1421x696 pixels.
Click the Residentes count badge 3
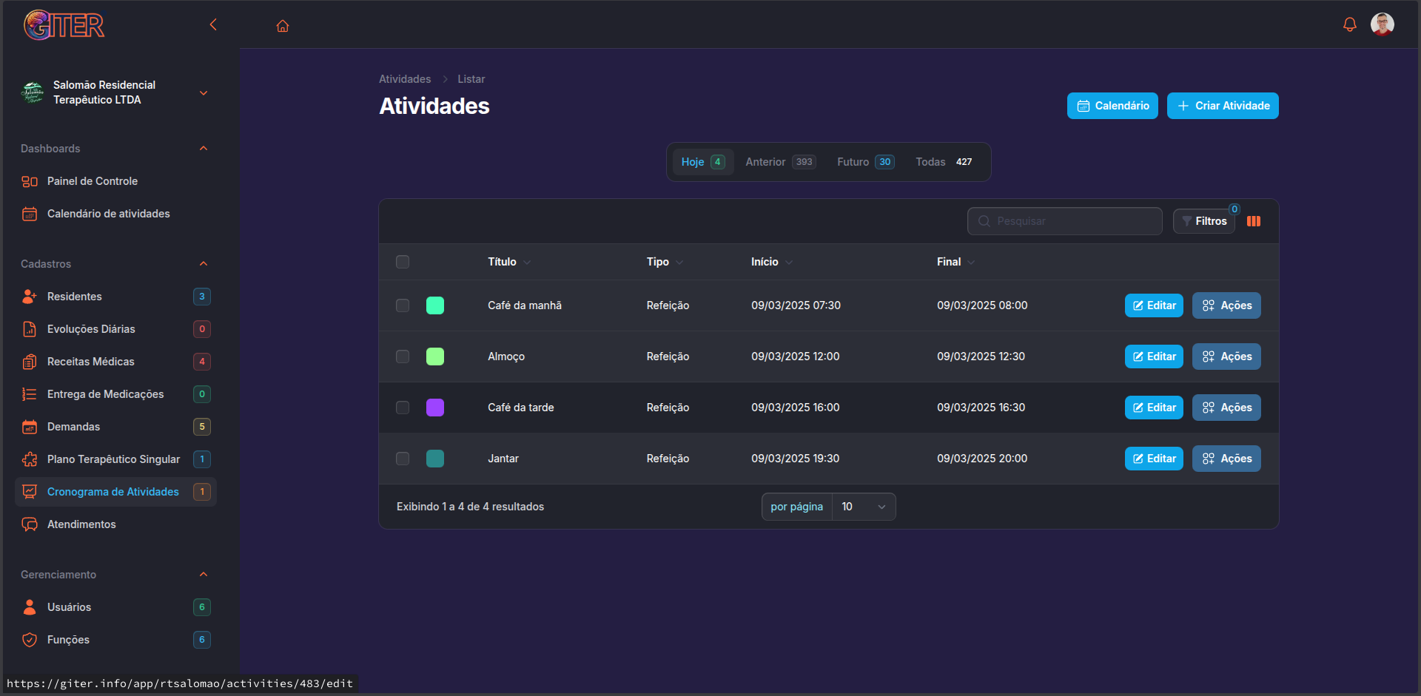click(x=202, y=297)
